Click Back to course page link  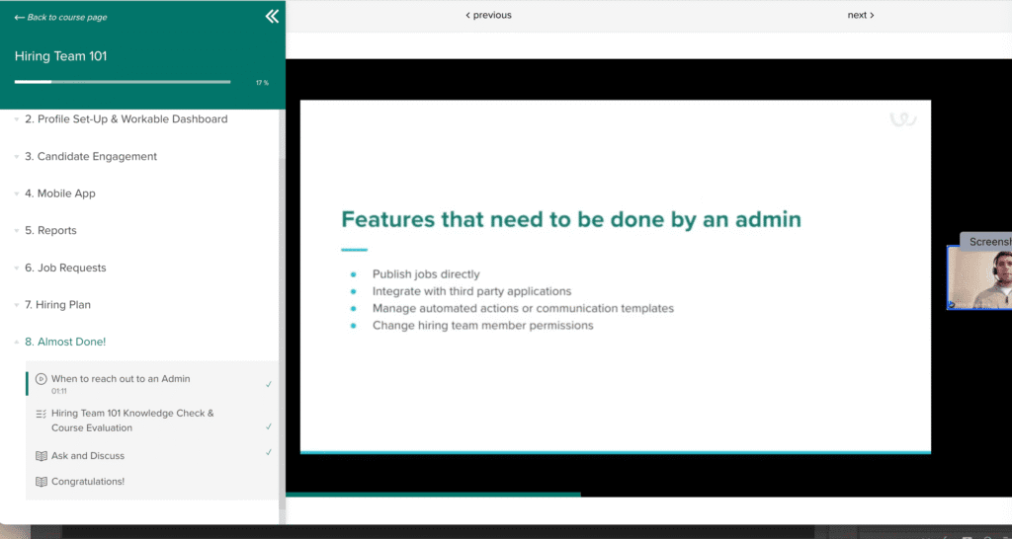(x=61, y=17)
